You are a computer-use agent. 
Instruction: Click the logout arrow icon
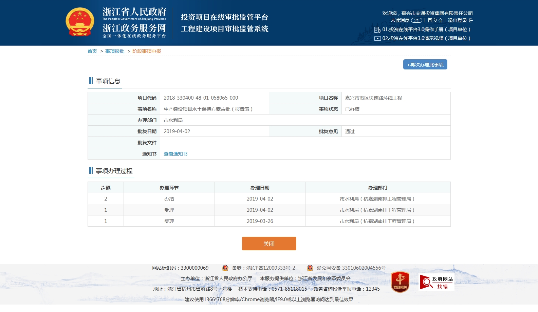pyautogui.click(x=471, y=20)
